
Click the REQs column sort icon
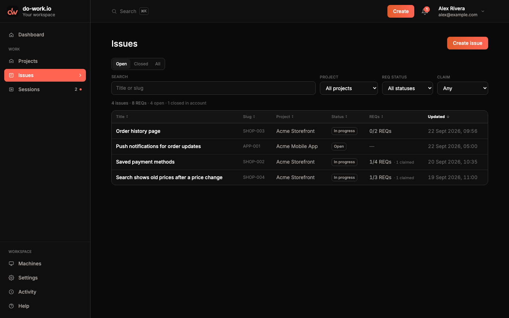click(x=382, y=117)
